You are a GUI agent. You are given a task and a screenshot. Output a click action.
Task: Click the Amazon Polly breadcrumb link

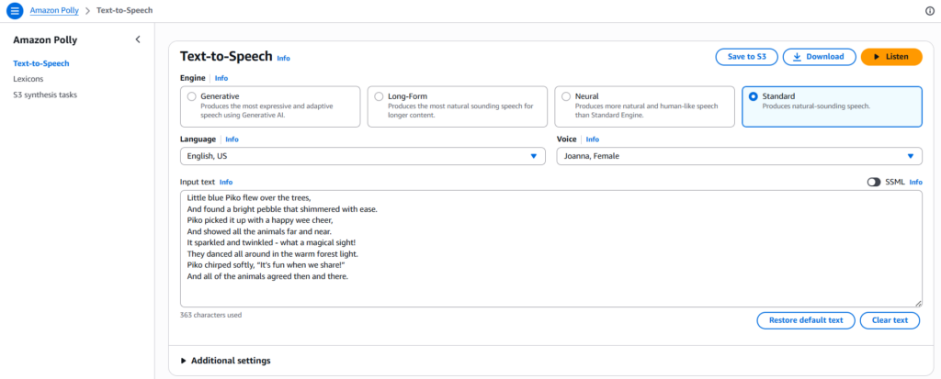click(54, 10)
